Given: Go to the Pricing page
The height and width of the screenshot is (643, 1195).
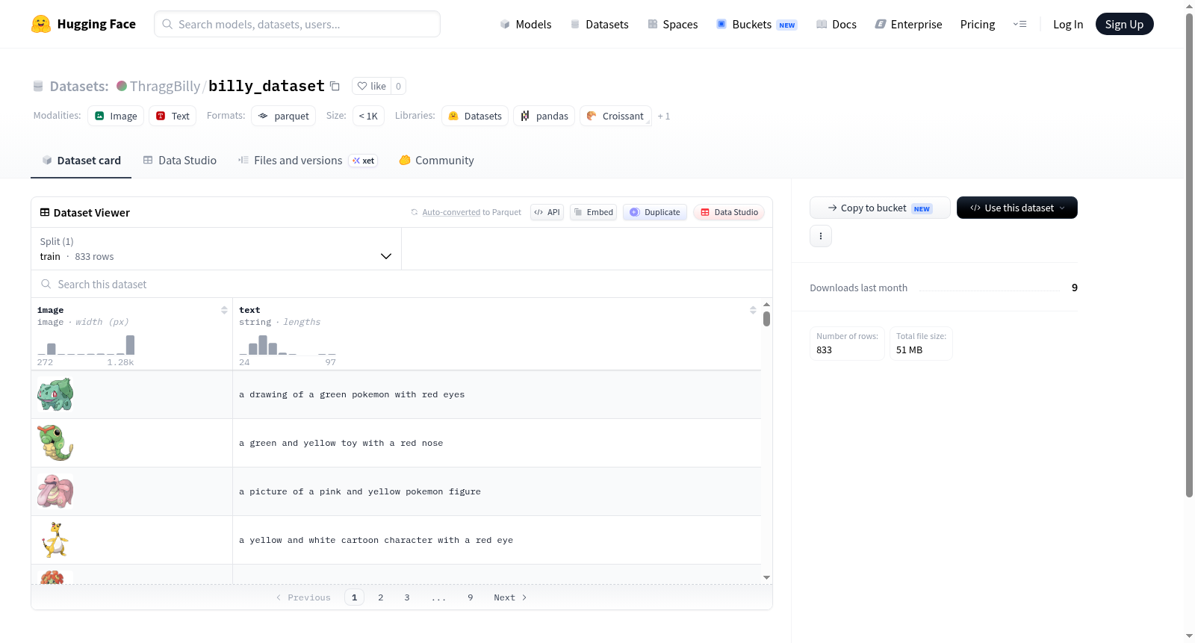Looking at the screenshot, I should 978,25.
